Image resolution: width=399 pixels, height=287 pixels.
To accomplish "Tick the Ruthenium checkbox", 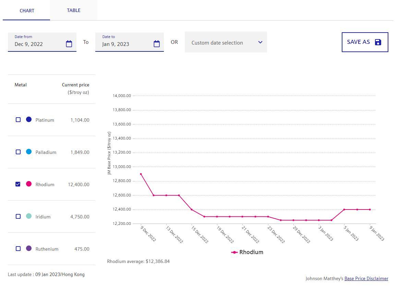I will (18, 249).
